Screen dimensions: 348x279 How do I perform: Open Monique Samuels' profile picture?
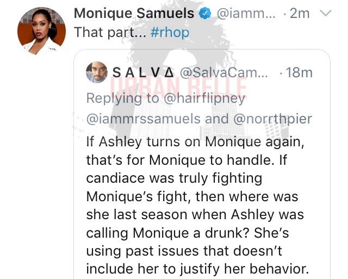[x=41, y=31]
